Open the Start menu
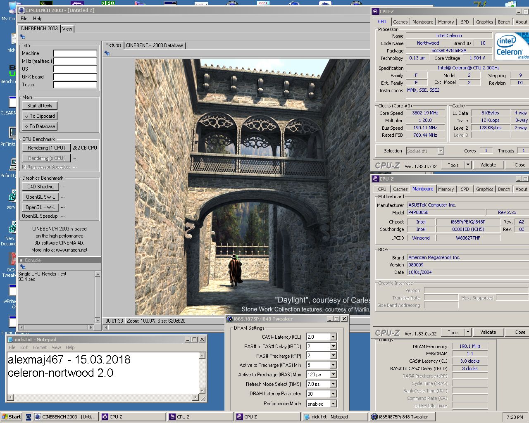The image size is (529, 423). pyautogui.click(x=12, y=417)
